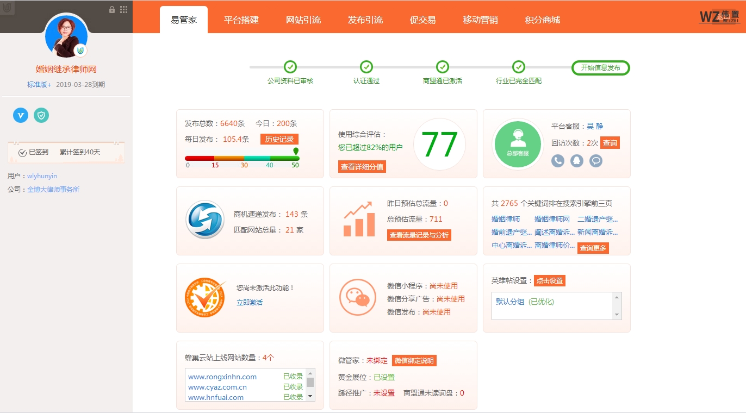Switch to the 平台搭建 tab
This screenshot has height=413, width=746.
241,20
